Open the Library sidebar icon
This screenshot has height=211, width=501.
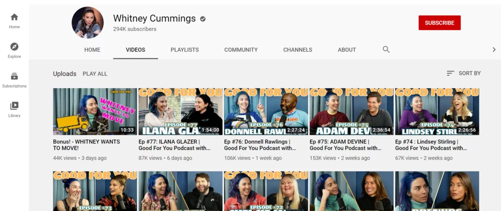14,109
